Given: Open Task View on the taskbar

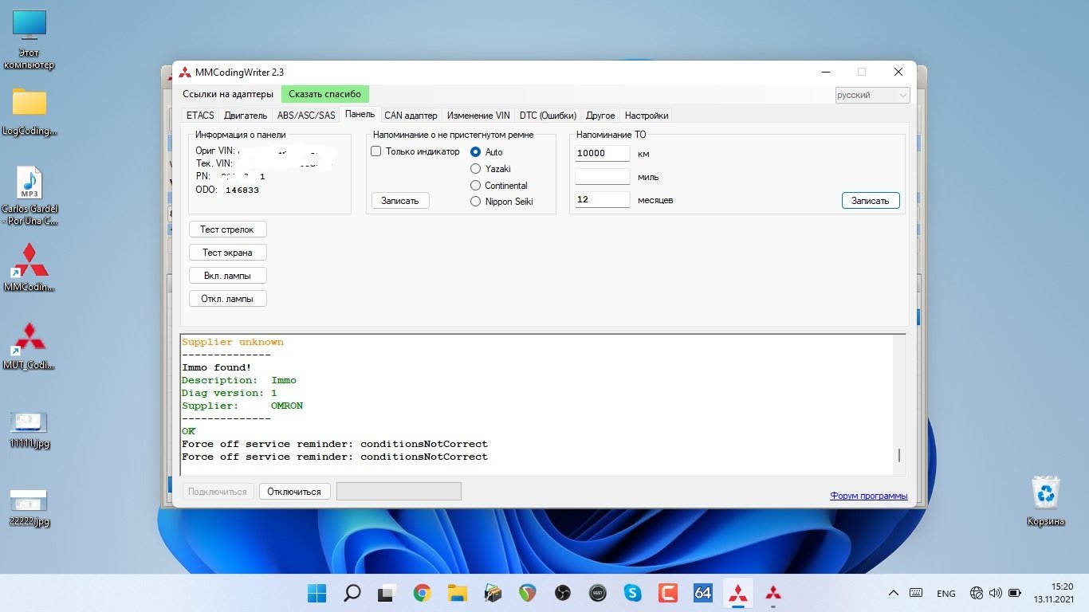Looking at the screenshot, I should coord(387,593).
